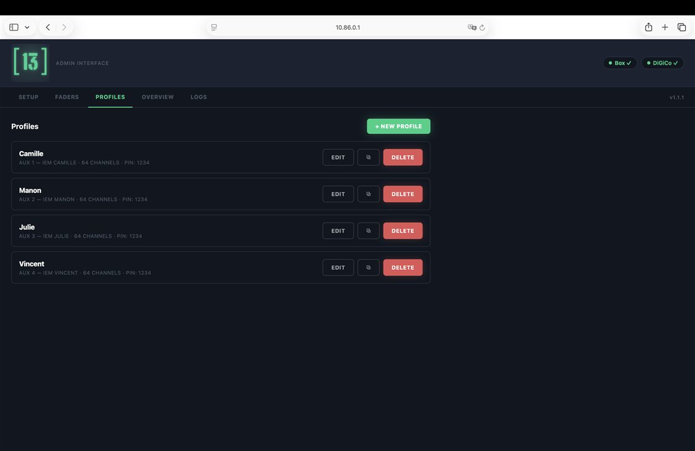Delete the Julie profile
The width and height of the screenshot is (695, 451).
point(403,231)
